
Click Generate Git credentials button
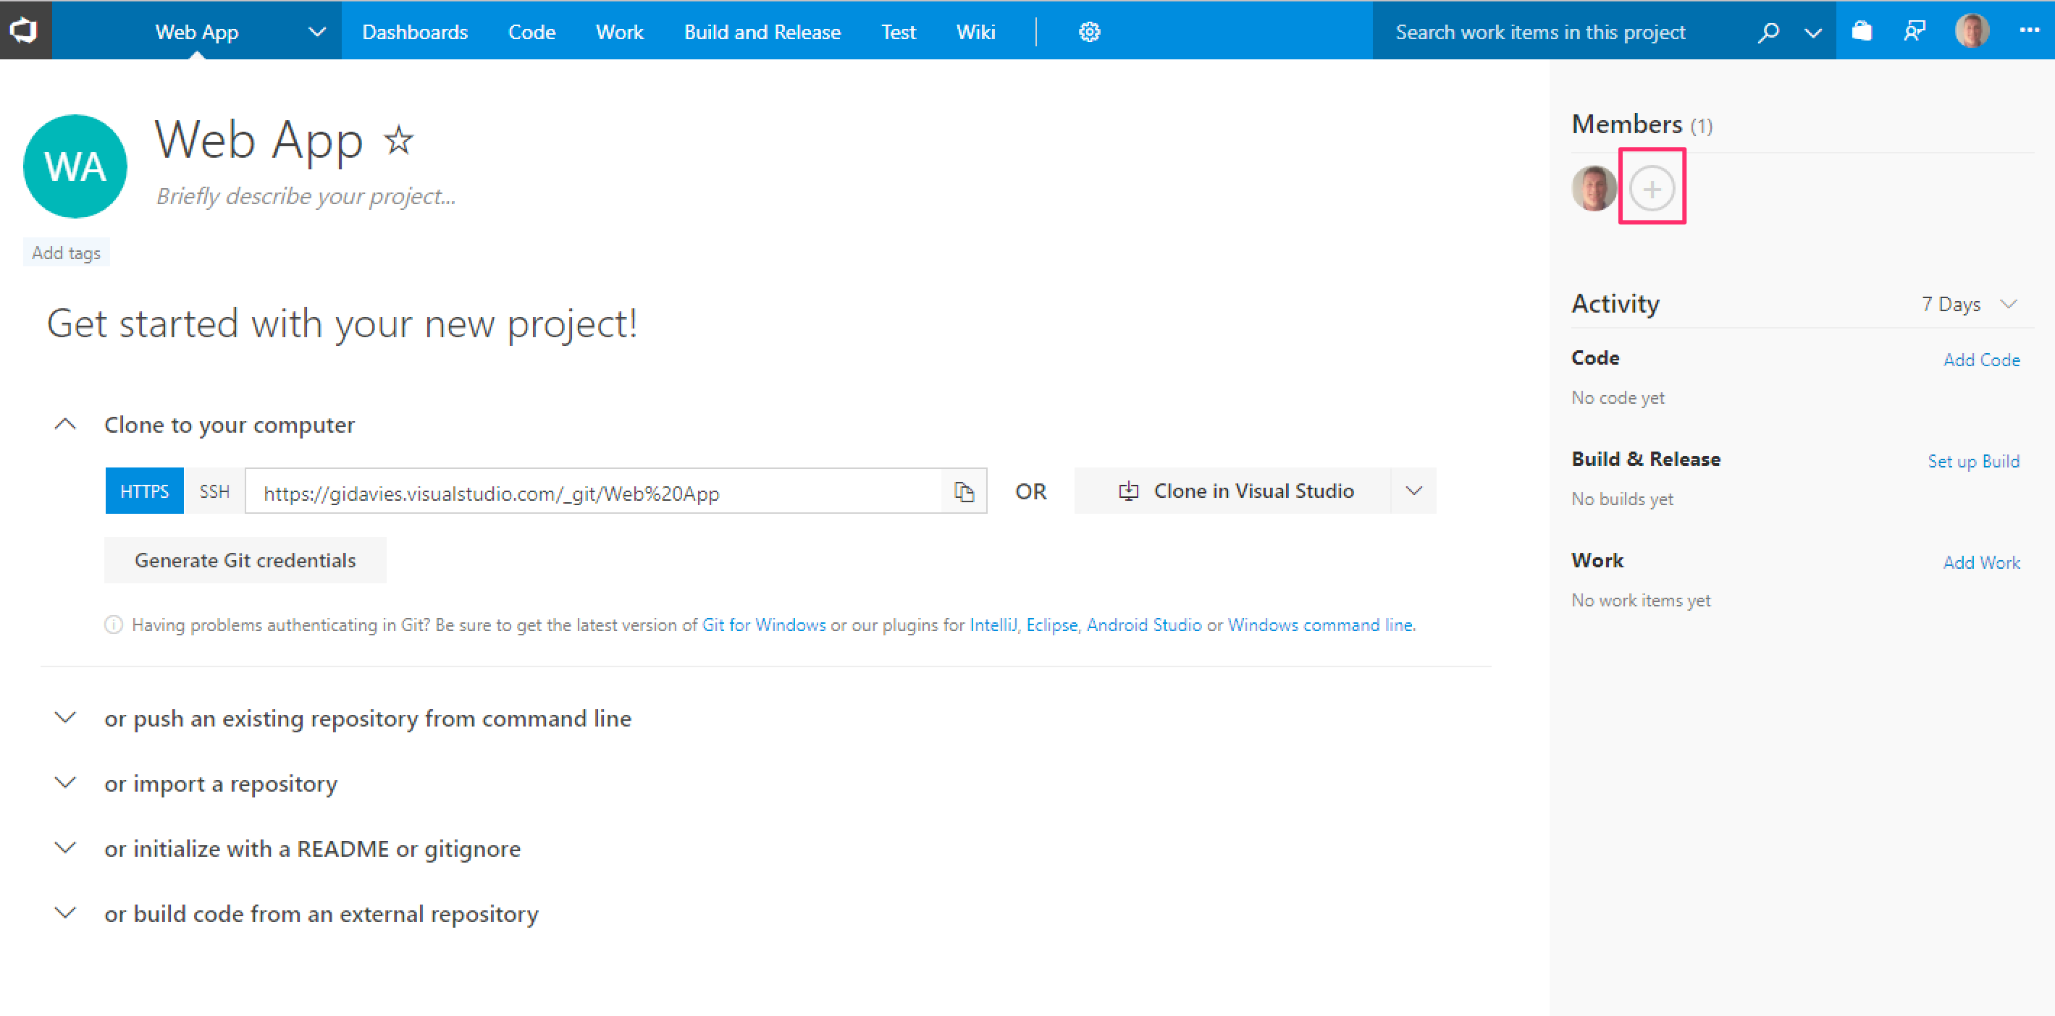point(245,561)
